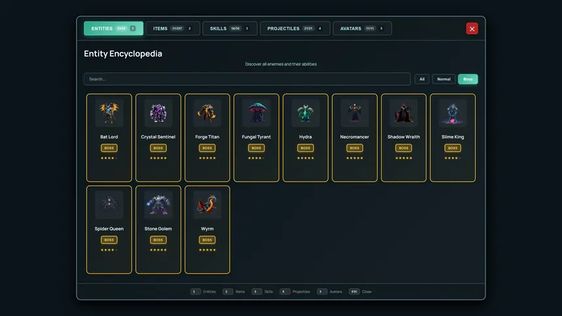The image size is (562, 316).
Task: Close the encyclopedia with red X
Action: click(472, 29)
